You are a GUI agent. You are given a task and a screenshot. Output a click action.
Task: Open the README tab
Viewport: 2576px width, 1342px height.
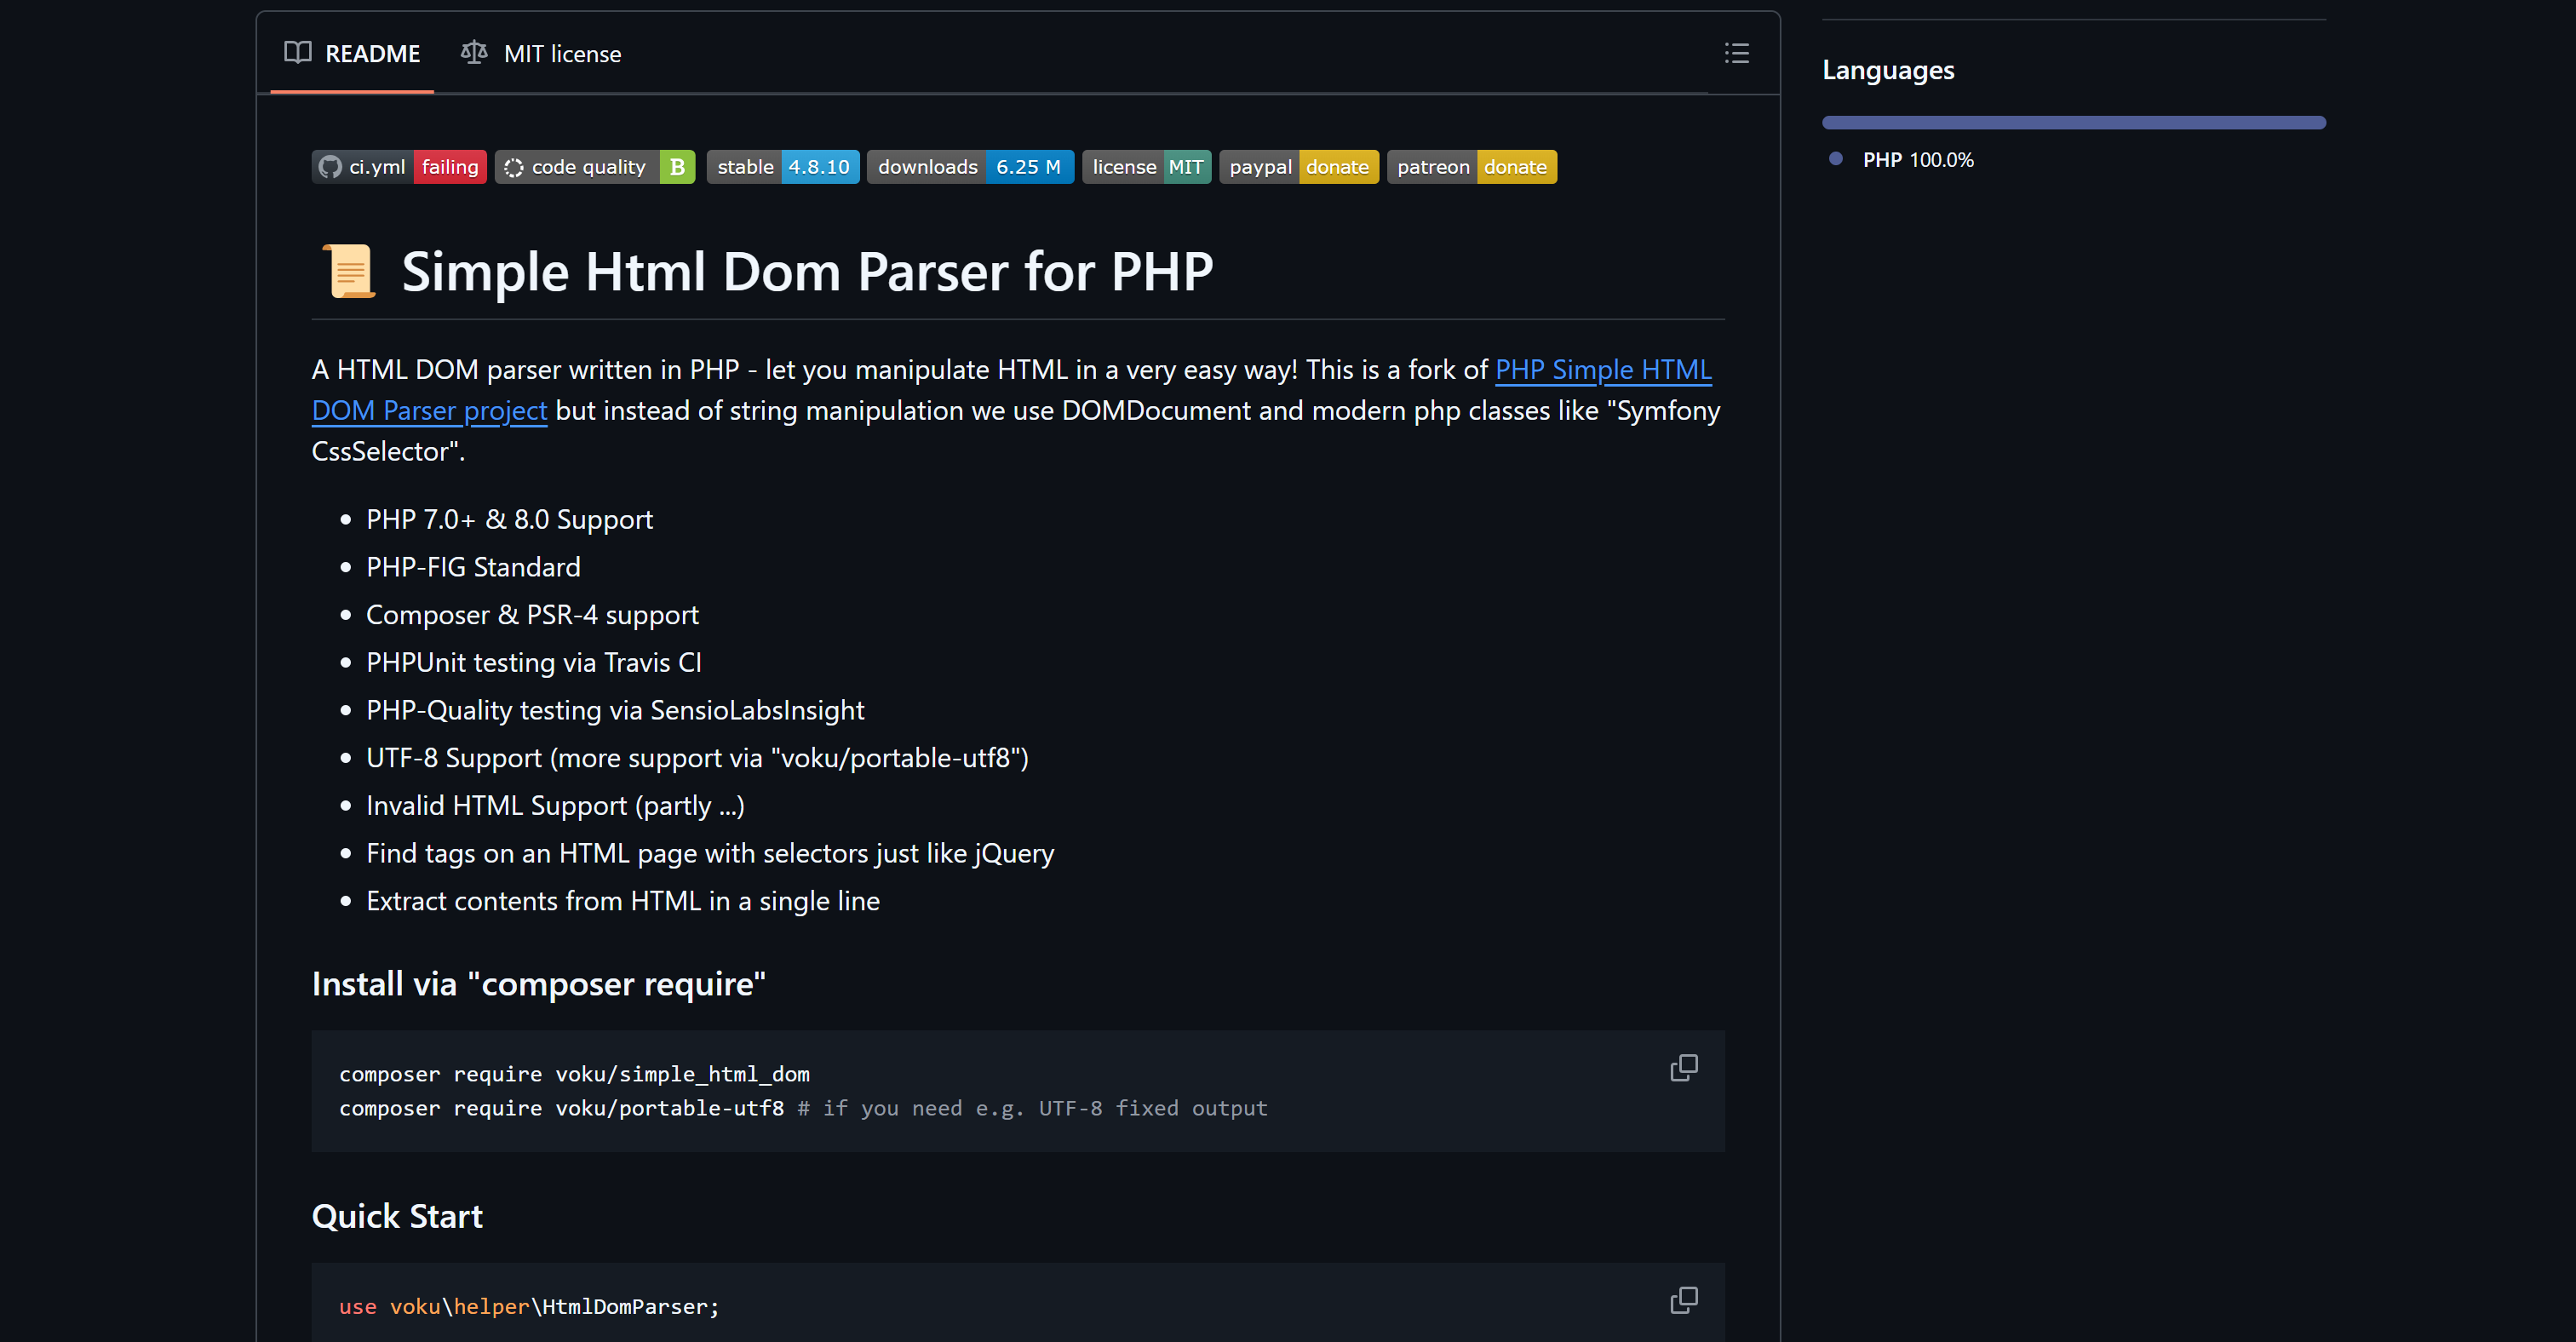(352, 54)
